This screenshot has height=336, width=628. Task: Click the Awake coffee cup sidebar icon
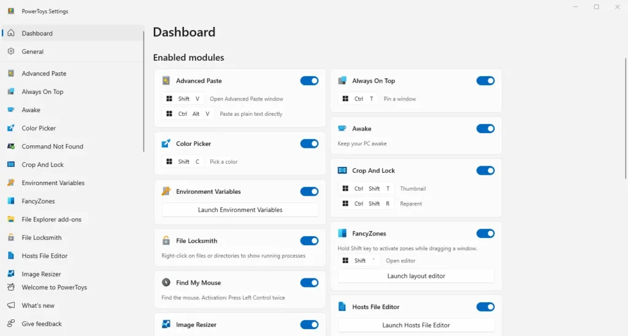(x=11, y=110)
